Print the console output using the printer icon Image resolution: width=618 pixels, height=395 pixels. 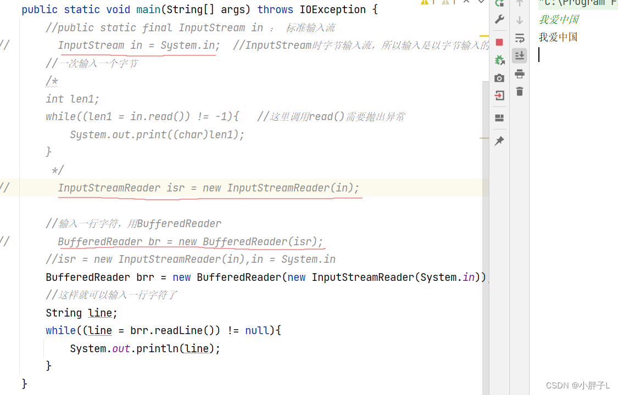[x=519, y=74]
